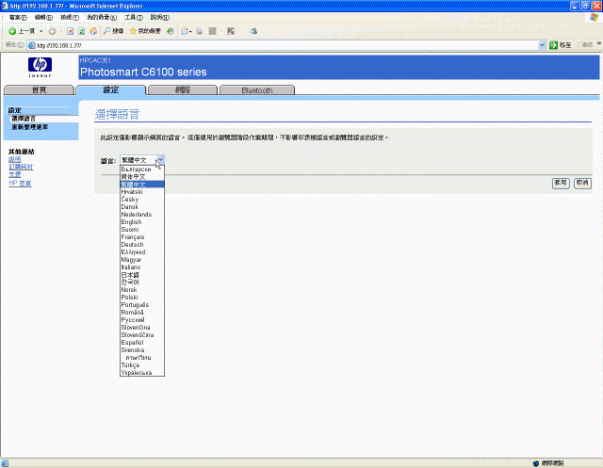Screen dimensions: 603x468
Task: Open the Mail button dropdown arrow
Action: (190, 31)
